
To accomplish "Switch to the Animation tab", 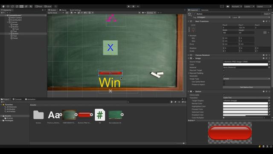I will [x=30, y=99].
